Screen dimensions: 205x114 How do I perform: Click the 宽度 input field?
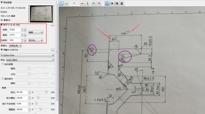click(15, 30)
